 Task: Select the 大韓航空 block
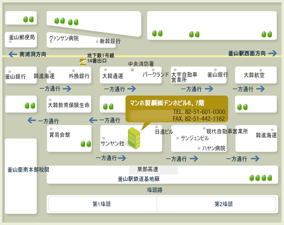(256, 75)
